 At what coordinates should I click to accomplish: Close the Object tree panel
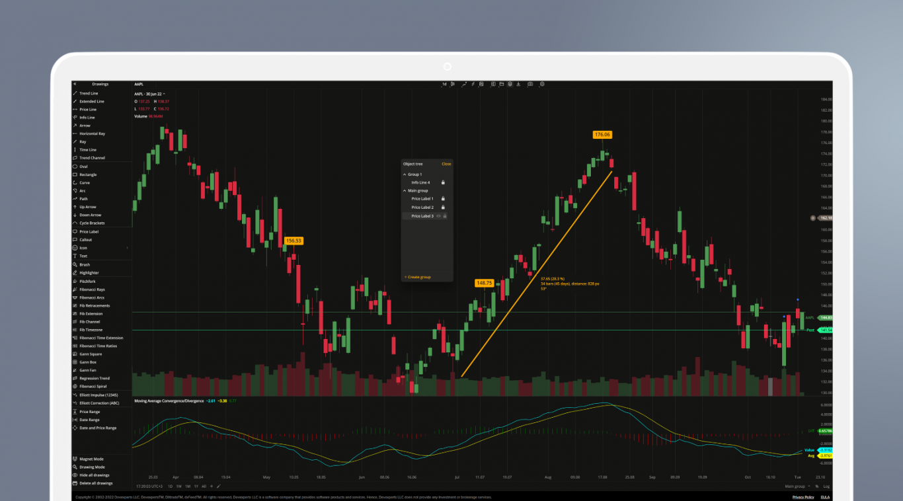(x=446, y=164)
